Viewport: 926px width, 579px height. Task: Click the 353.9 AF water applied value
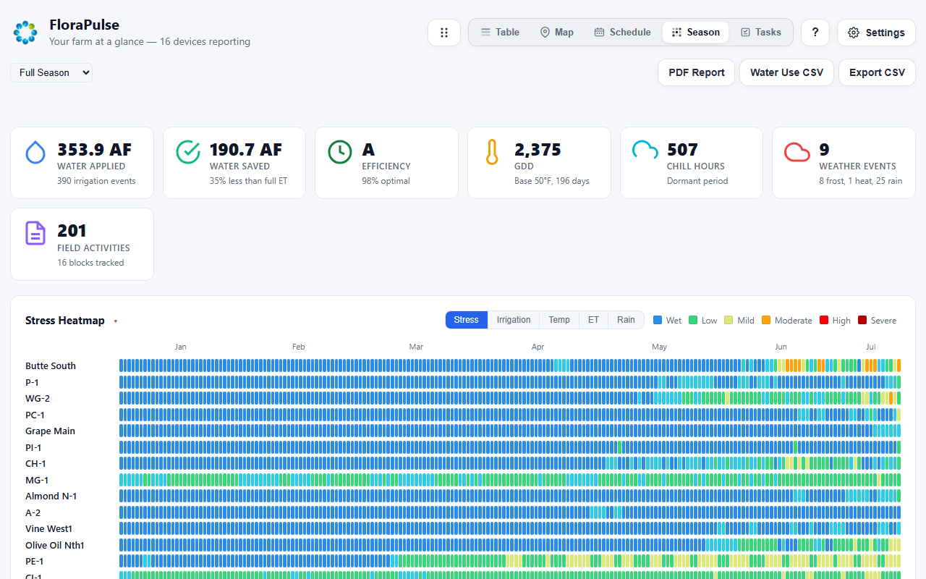[x=95, y=150]
